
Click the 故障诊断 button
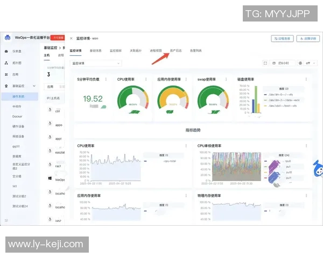pyautogui.click(x=308, y=39)
